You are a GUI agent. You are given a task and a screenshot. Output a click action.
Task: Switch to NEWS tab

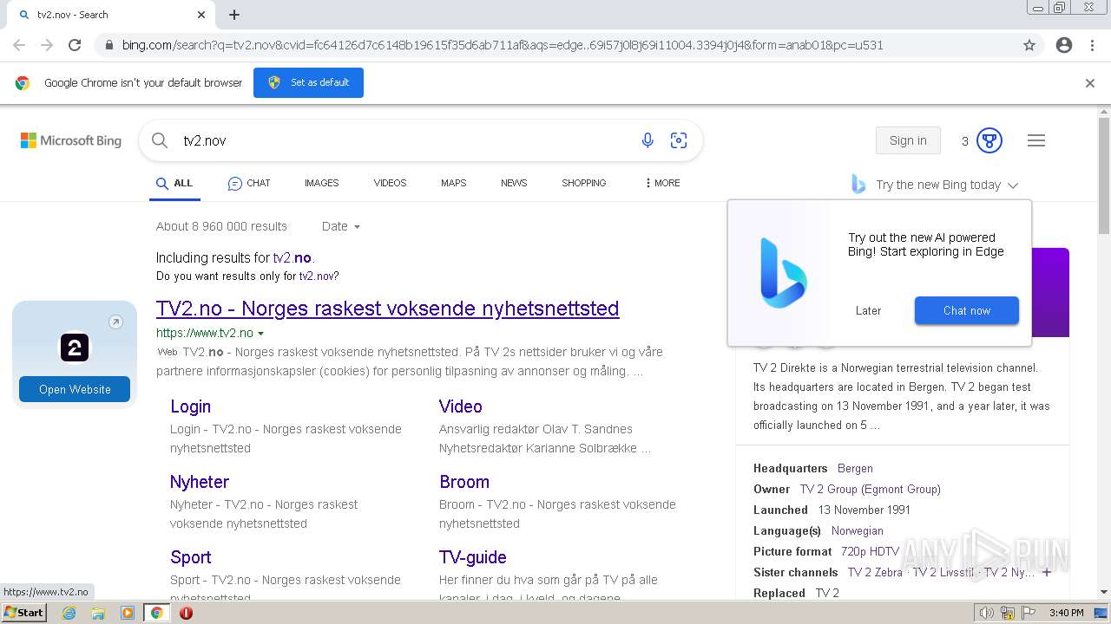514,184
